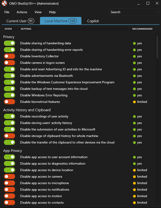Toggle app access to user account information switch
Viewport: 161px width, 208px height.
point(9,157)
